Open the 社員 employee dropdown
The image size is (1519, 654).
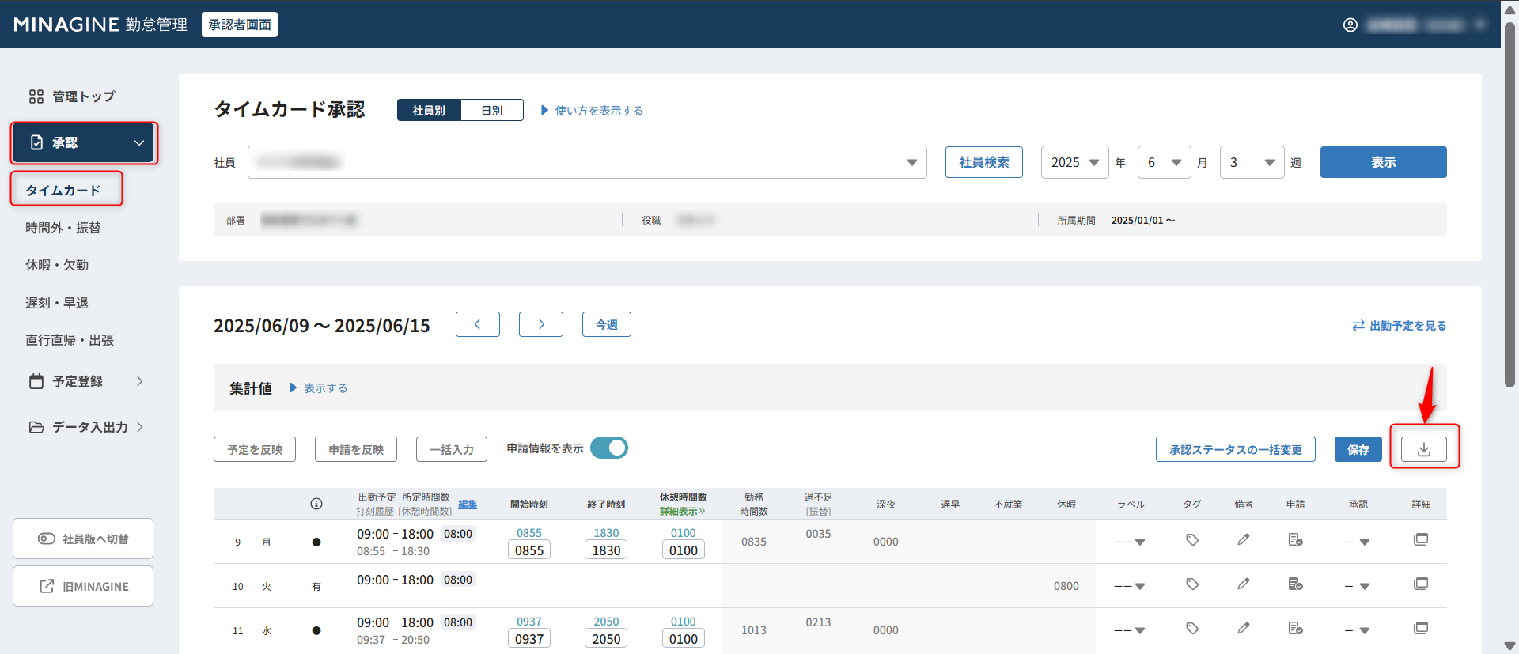coord(587,162)
